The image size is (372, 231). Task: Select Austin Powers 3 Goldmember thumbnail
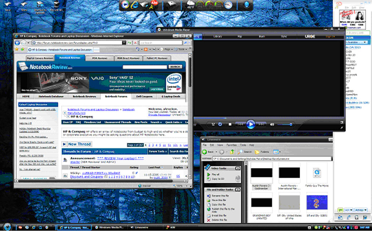261,173
